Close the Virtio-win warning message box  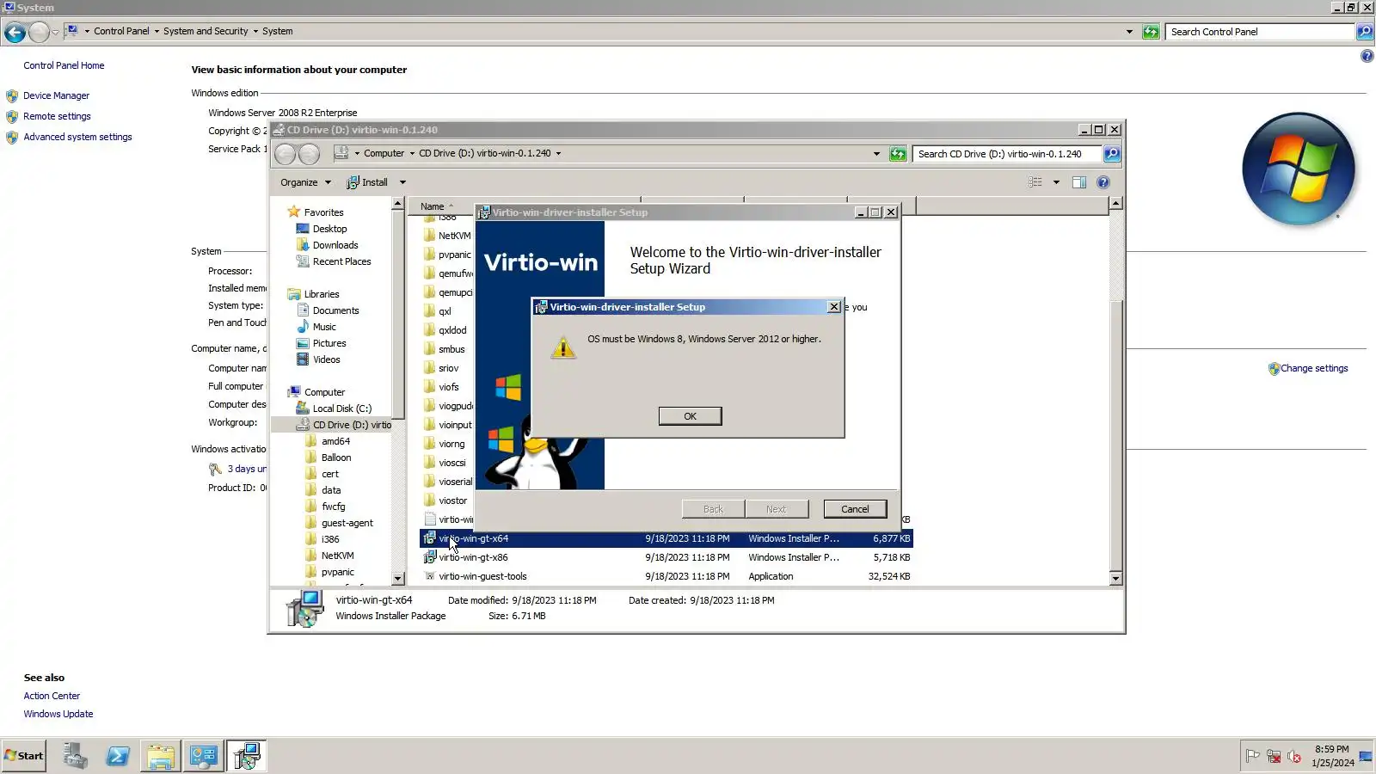(x=833, y=307)
